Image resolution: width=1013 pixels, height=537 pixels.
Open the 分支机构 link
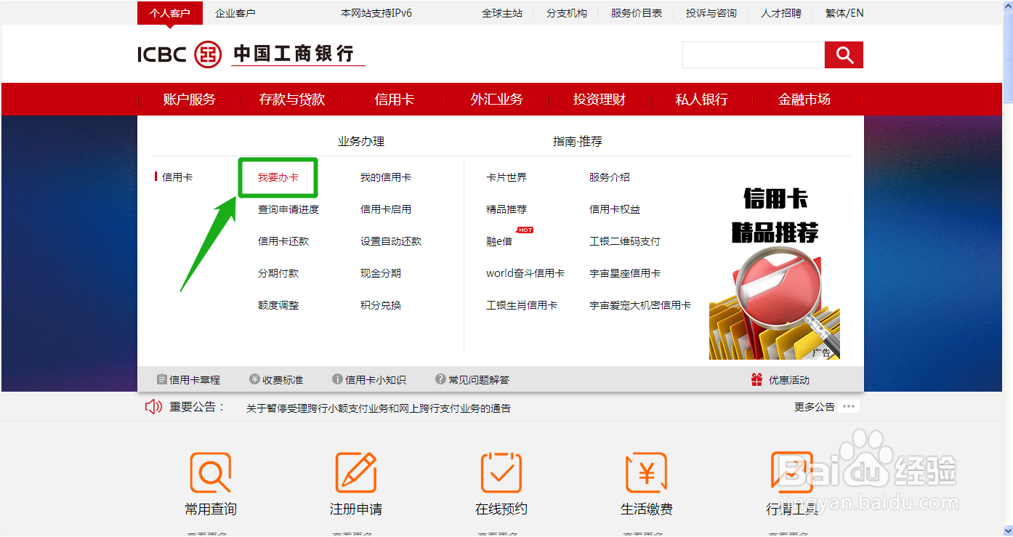click(x=567, y=13)
